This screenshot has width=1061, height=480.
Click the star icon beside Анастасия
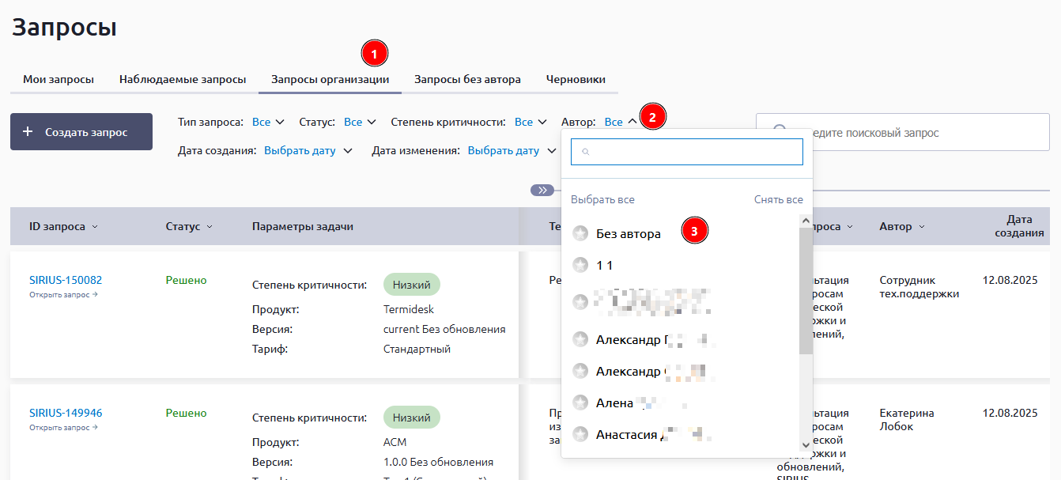(580, 434)
